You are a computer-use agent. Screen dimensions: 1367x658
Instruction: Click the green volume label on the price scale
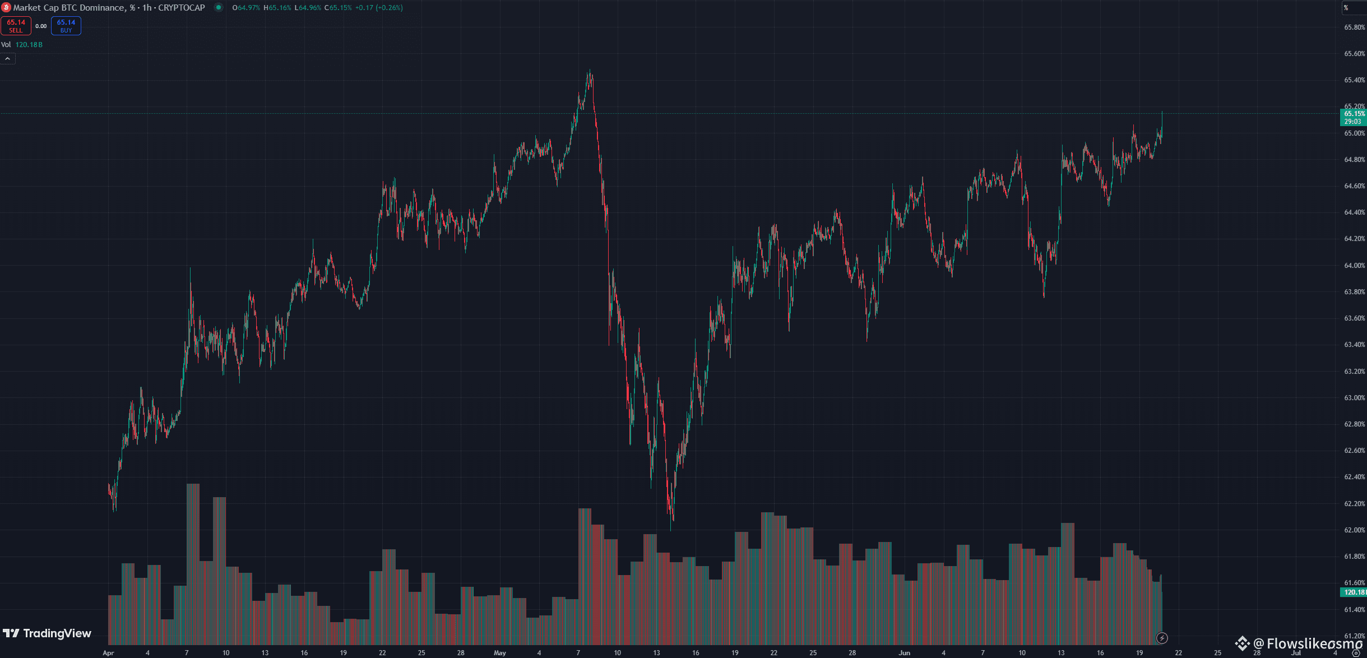click(1353, 592)
